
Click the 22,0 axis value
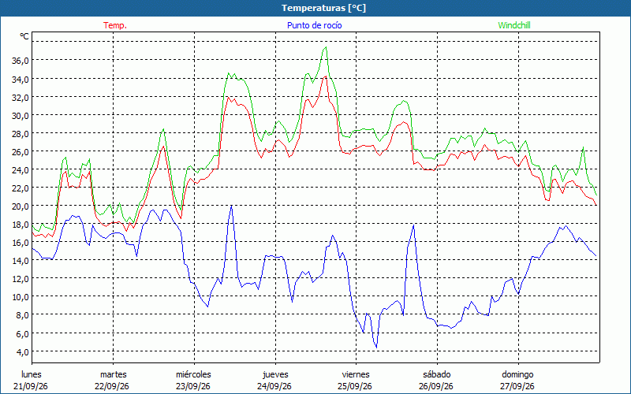coord(21,188)
